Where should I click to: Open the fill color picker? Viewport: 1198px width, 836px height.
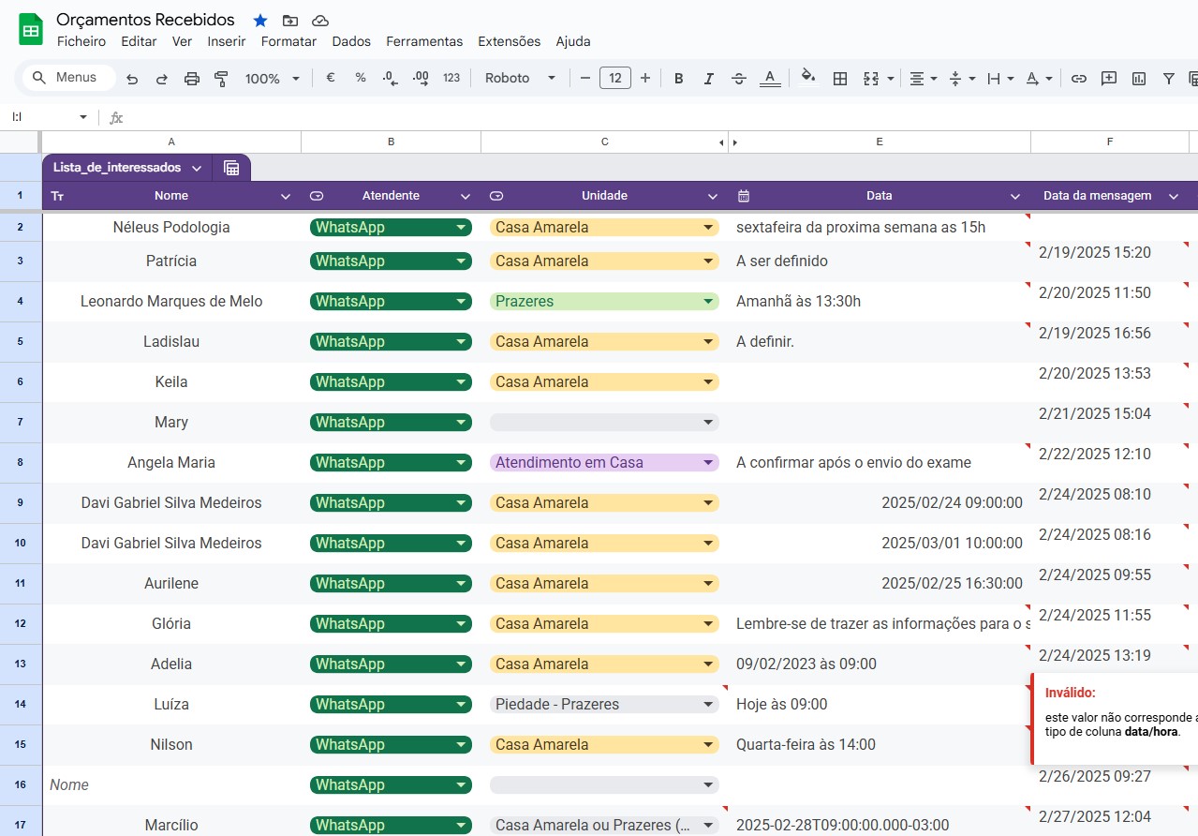(808, 78)
